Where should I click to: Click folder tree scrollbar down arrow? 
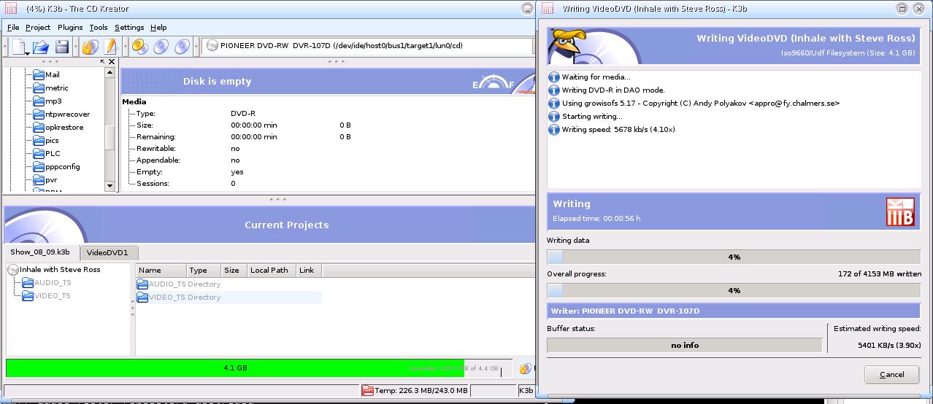click(110, 186)
